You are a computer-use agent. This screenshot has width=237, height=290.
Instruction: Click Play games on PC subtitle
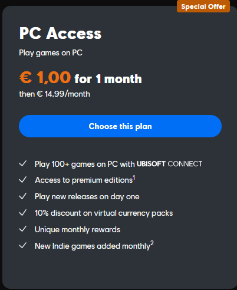point(51,53)
